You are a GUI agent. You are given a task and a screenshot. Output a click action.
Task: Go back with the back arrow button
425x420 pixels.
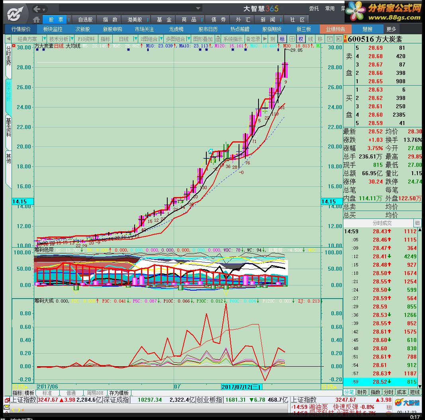point(37,9)
